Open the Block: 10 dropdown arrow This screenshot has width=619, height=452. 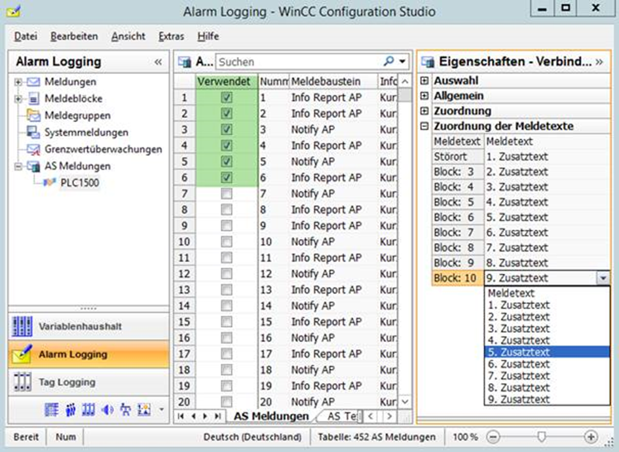[603, 278]
